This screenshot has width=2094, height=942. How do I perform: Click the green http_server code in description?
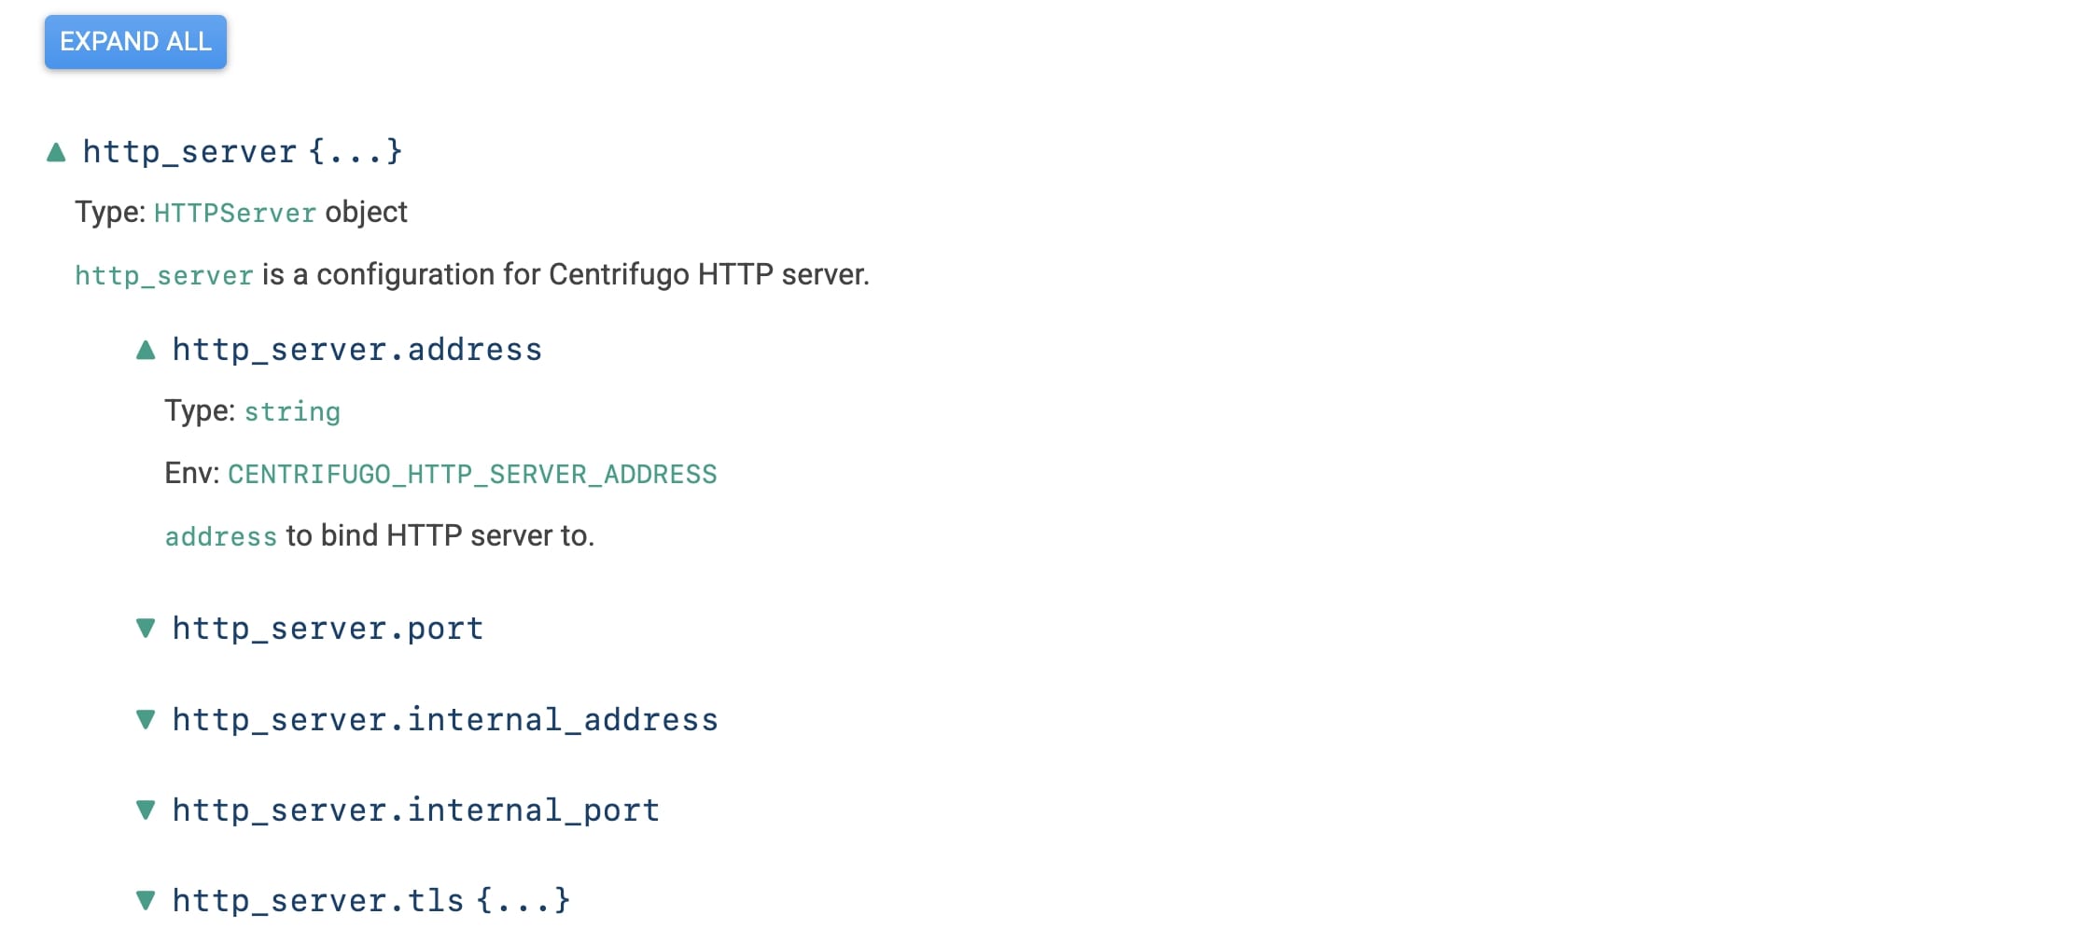[164, 276]
